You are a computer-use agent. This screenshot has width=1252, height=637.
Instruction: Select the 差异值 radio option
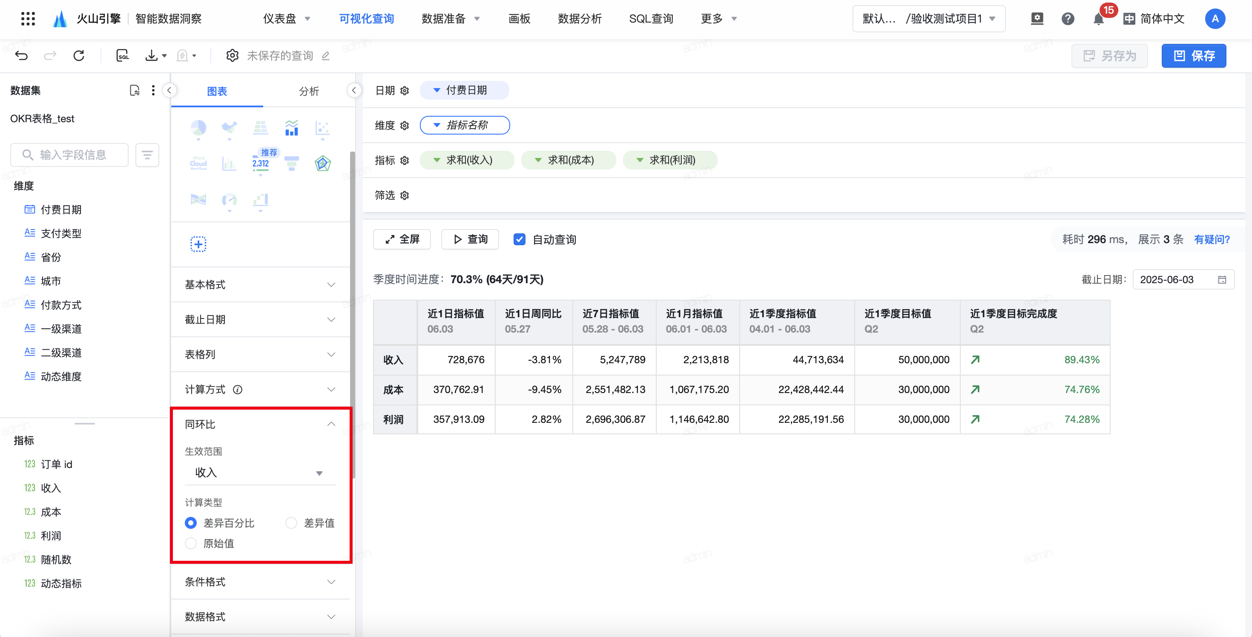291,523
